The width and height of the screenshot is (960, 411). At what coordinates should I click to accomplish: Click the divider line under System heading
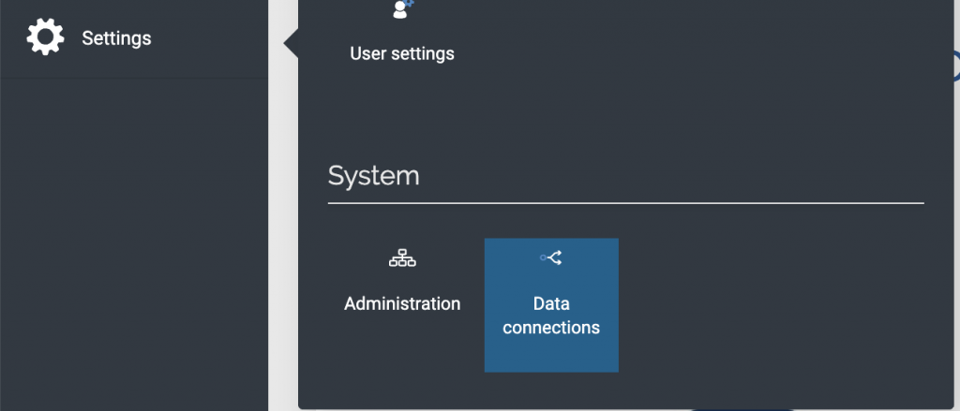tap(625, 202)
